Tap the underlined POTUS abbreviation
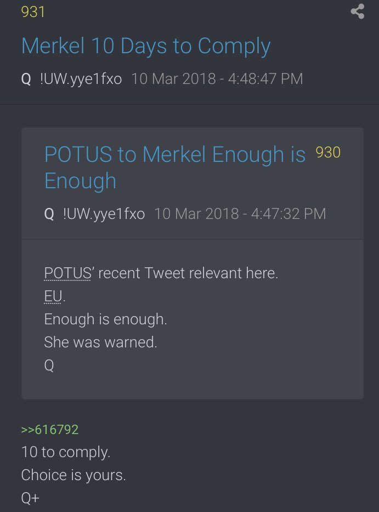The height and width of the screenshot is (512, 379). (67, 273)
